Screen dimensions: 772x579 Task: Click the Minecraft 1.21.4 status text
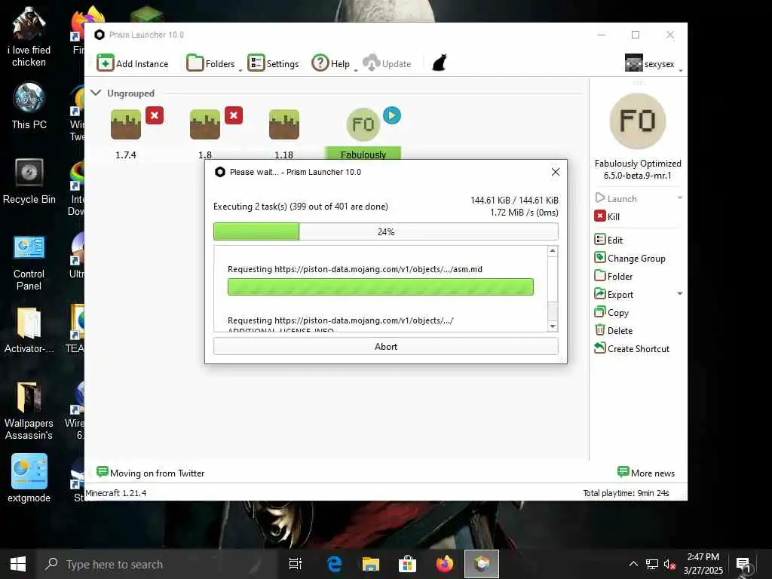coord(116,493)
